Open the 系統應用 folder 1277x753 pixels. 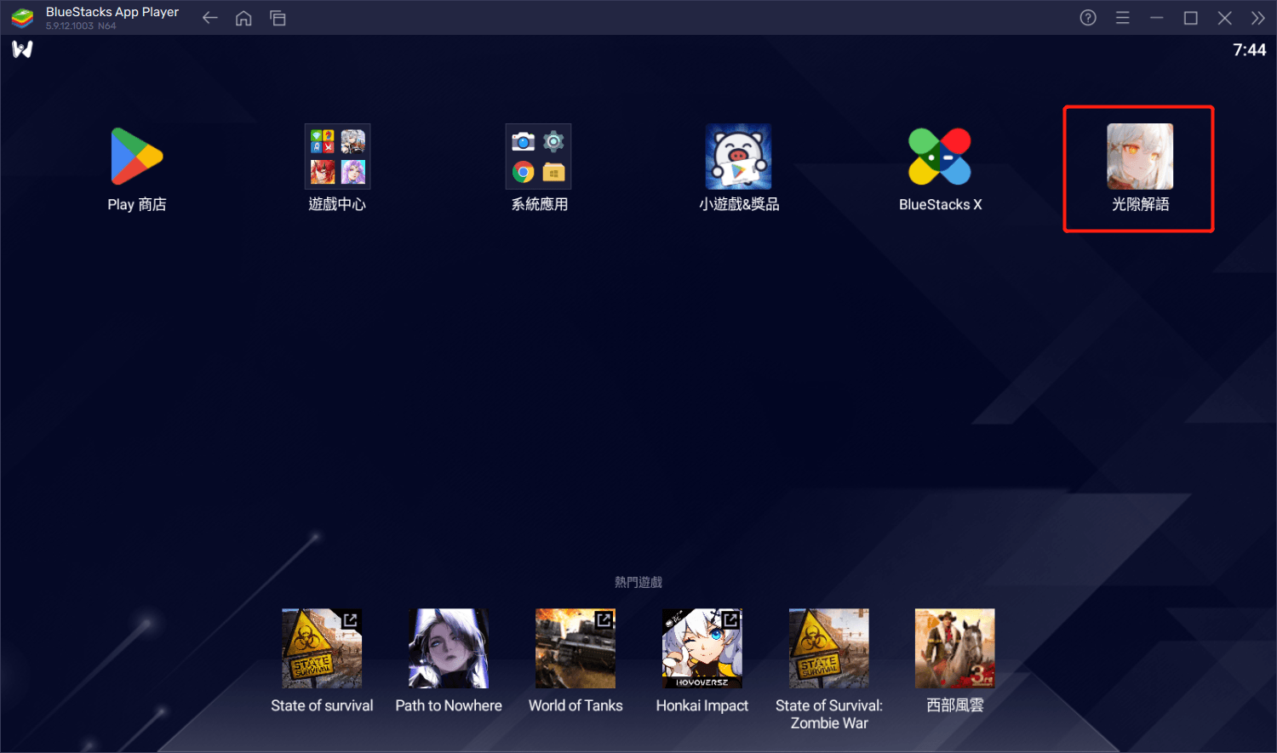point(539,157)
